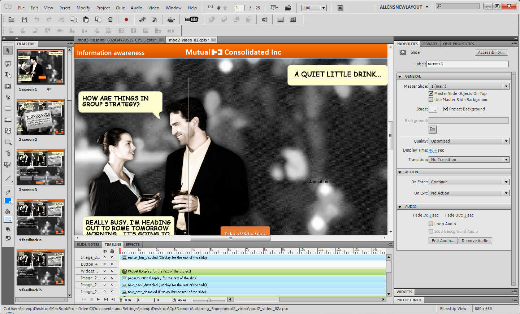Image resolution: width=520 pixels, height=314 pixels.
Task: Select the Text Entry Box tool
Action: [8, 120]
